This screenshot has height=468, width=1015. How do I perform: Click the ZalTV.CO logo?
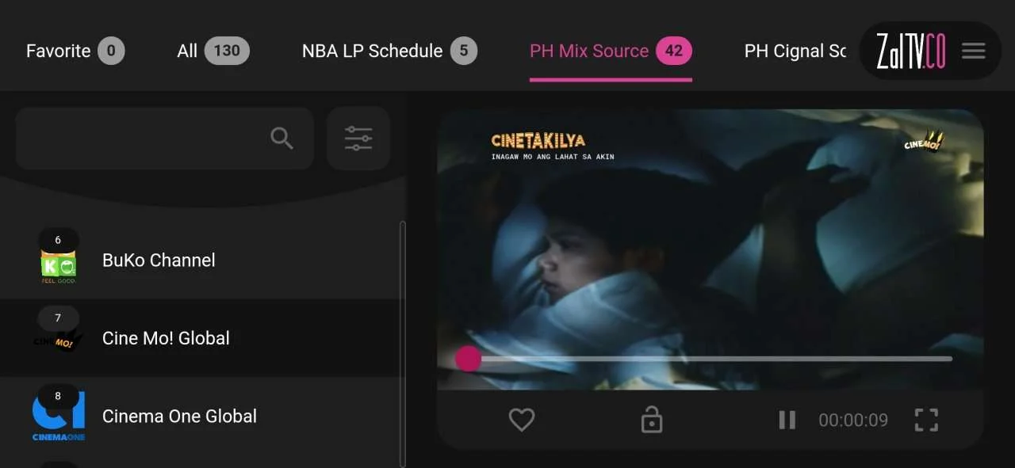(910, 51)
